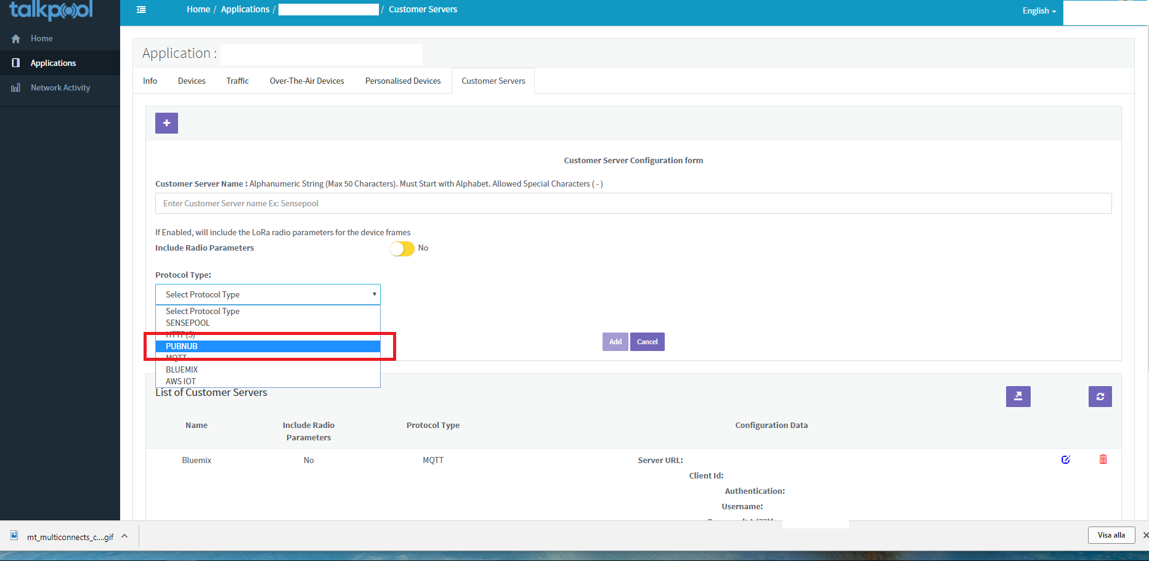The height and width of the screenshot is (561, 1149).
Task: Click the Bluemix name cell
Action: (x=197, y=460)
